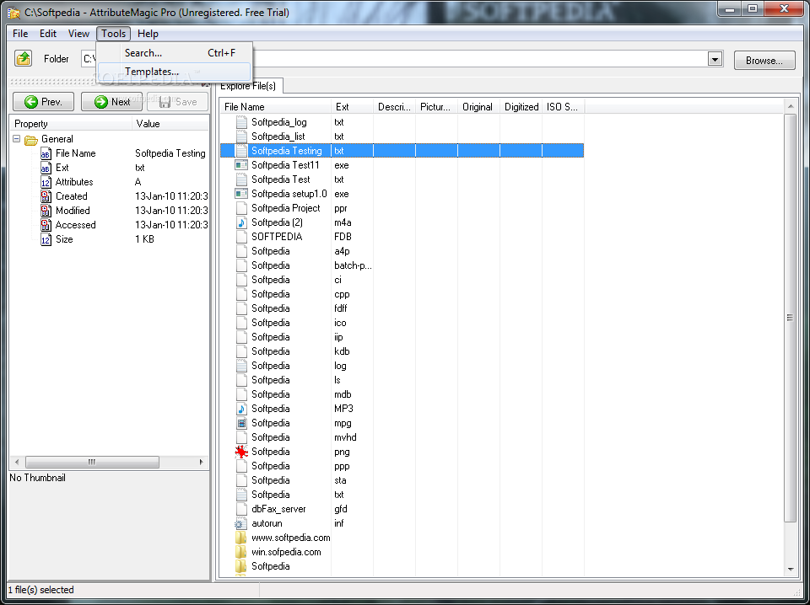Collapse the General property group
810x605 pixels.
click(17, 139)
